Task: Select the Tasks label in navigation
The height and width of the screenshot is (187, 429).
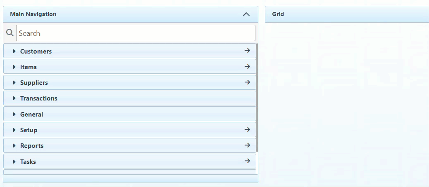Action: [x=28, y=162]
